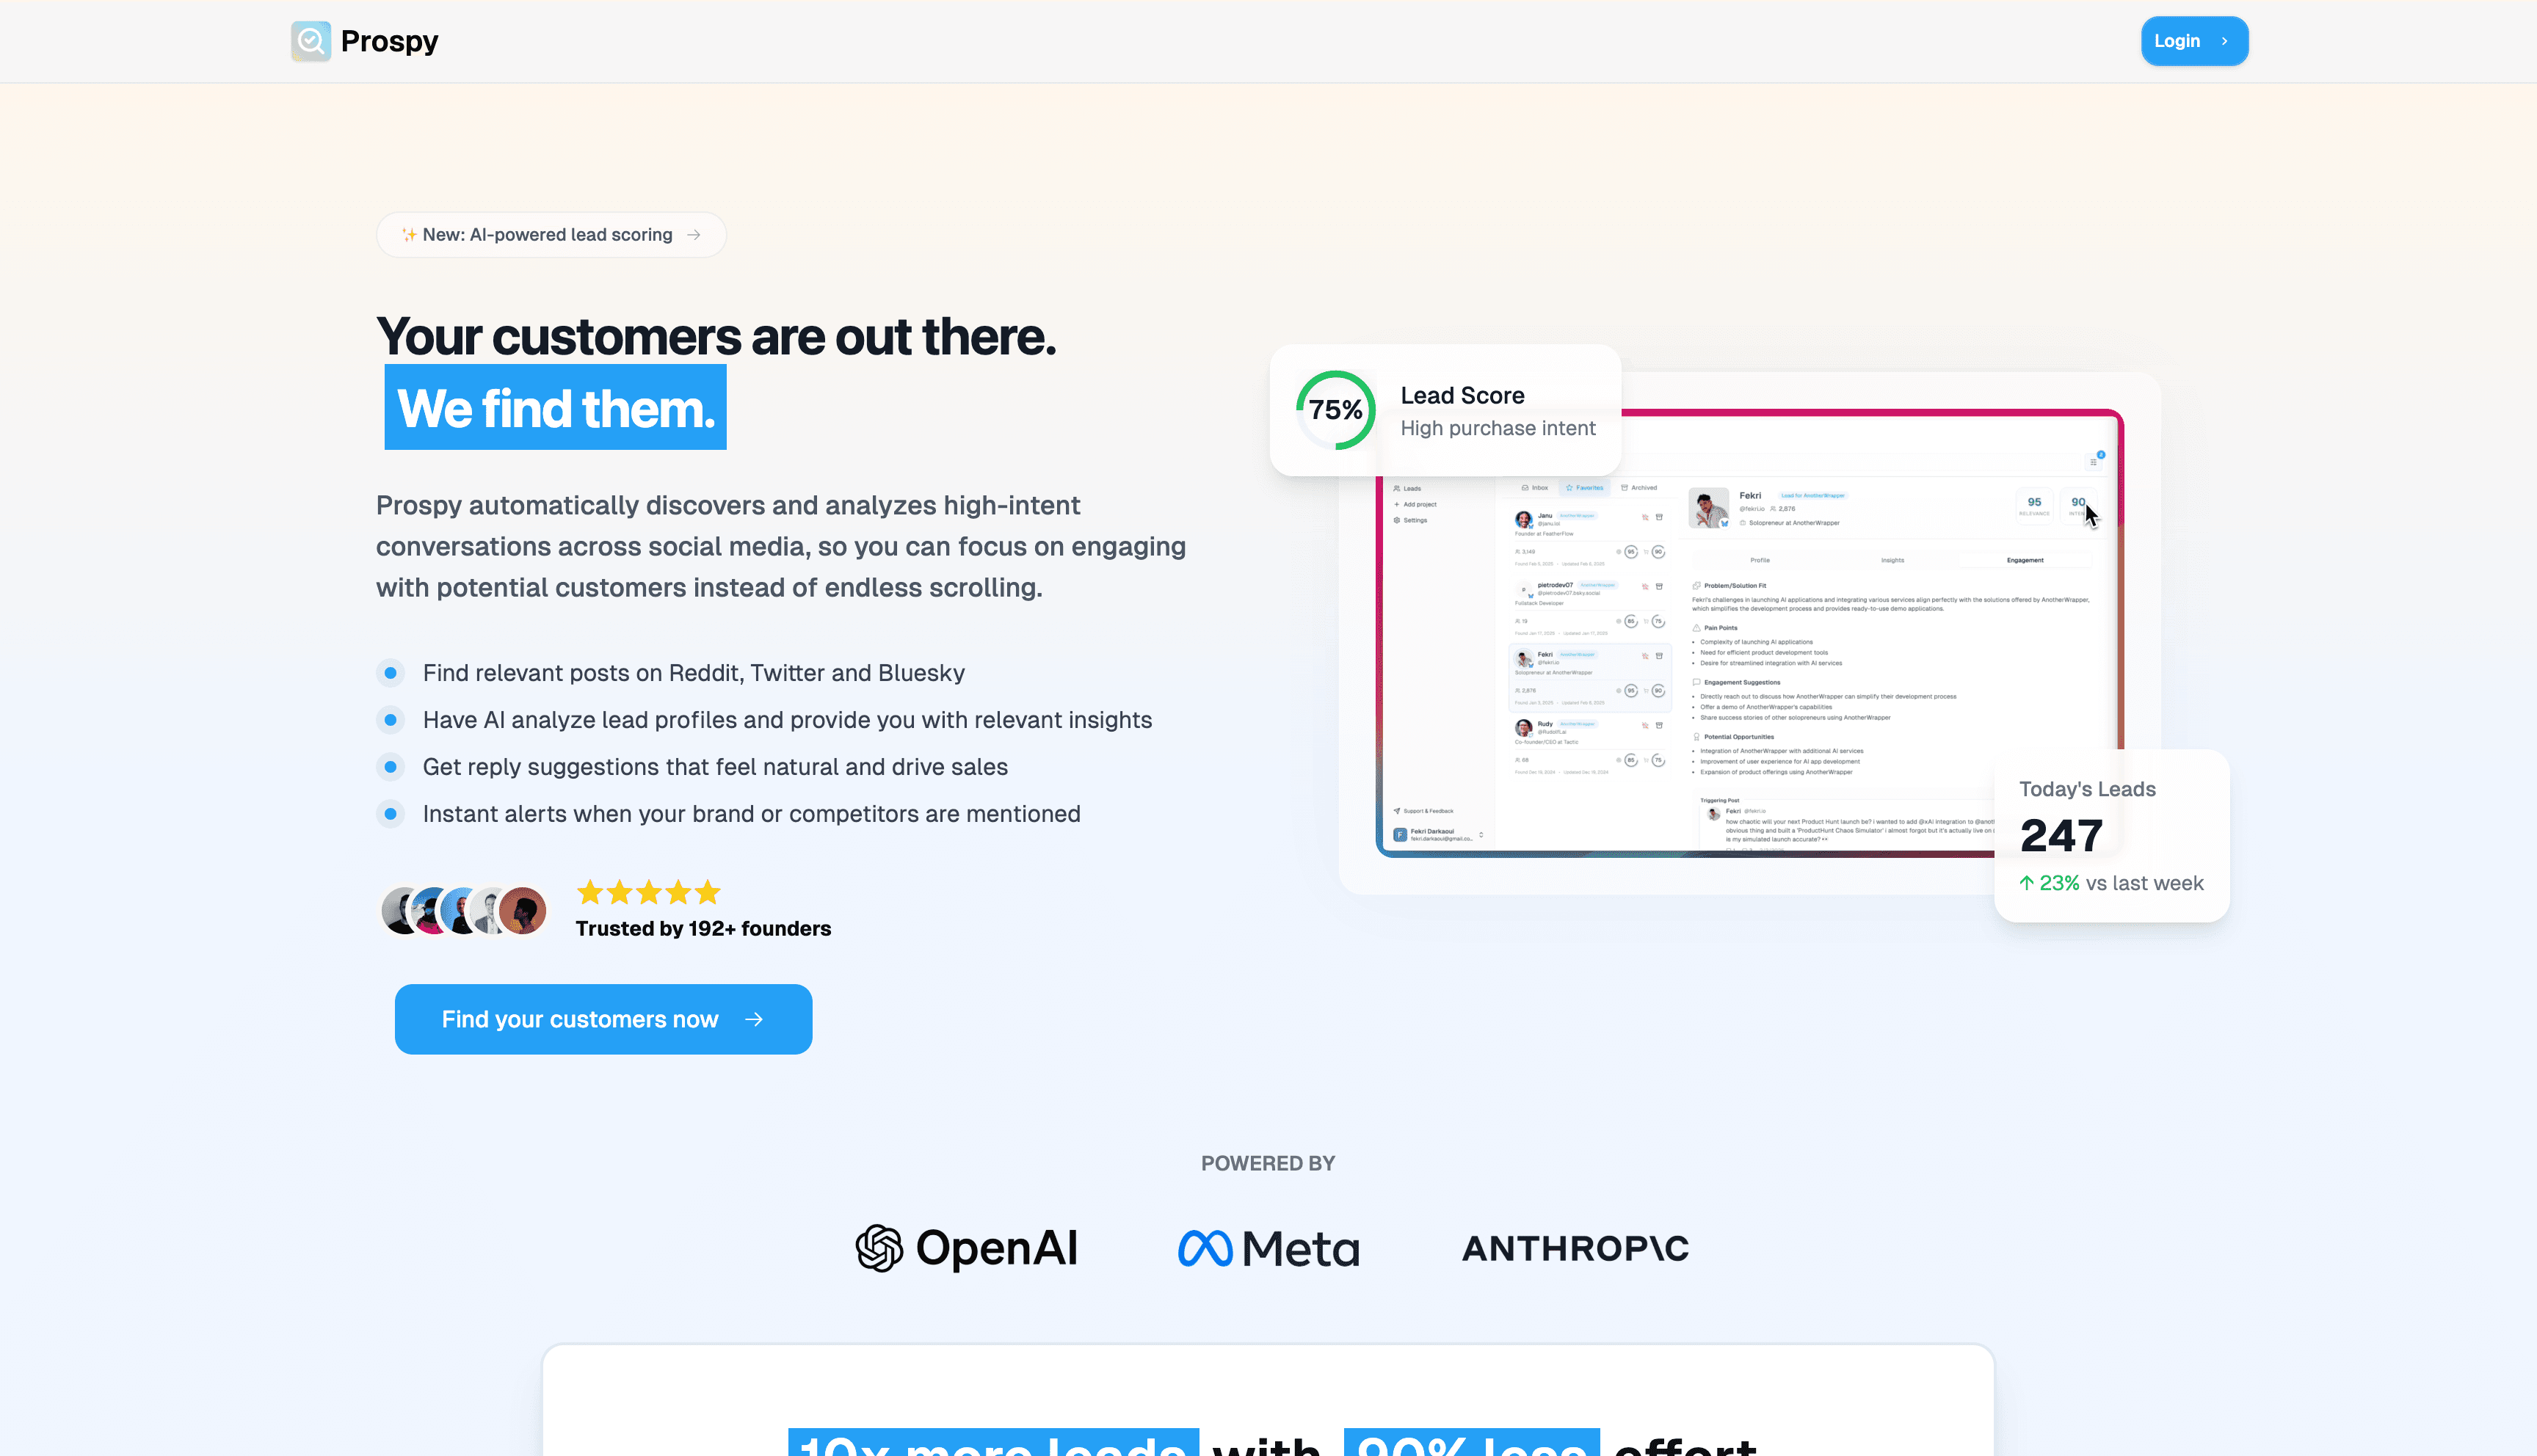
Task: Click the founder avatars group
Action: point(463,911)
